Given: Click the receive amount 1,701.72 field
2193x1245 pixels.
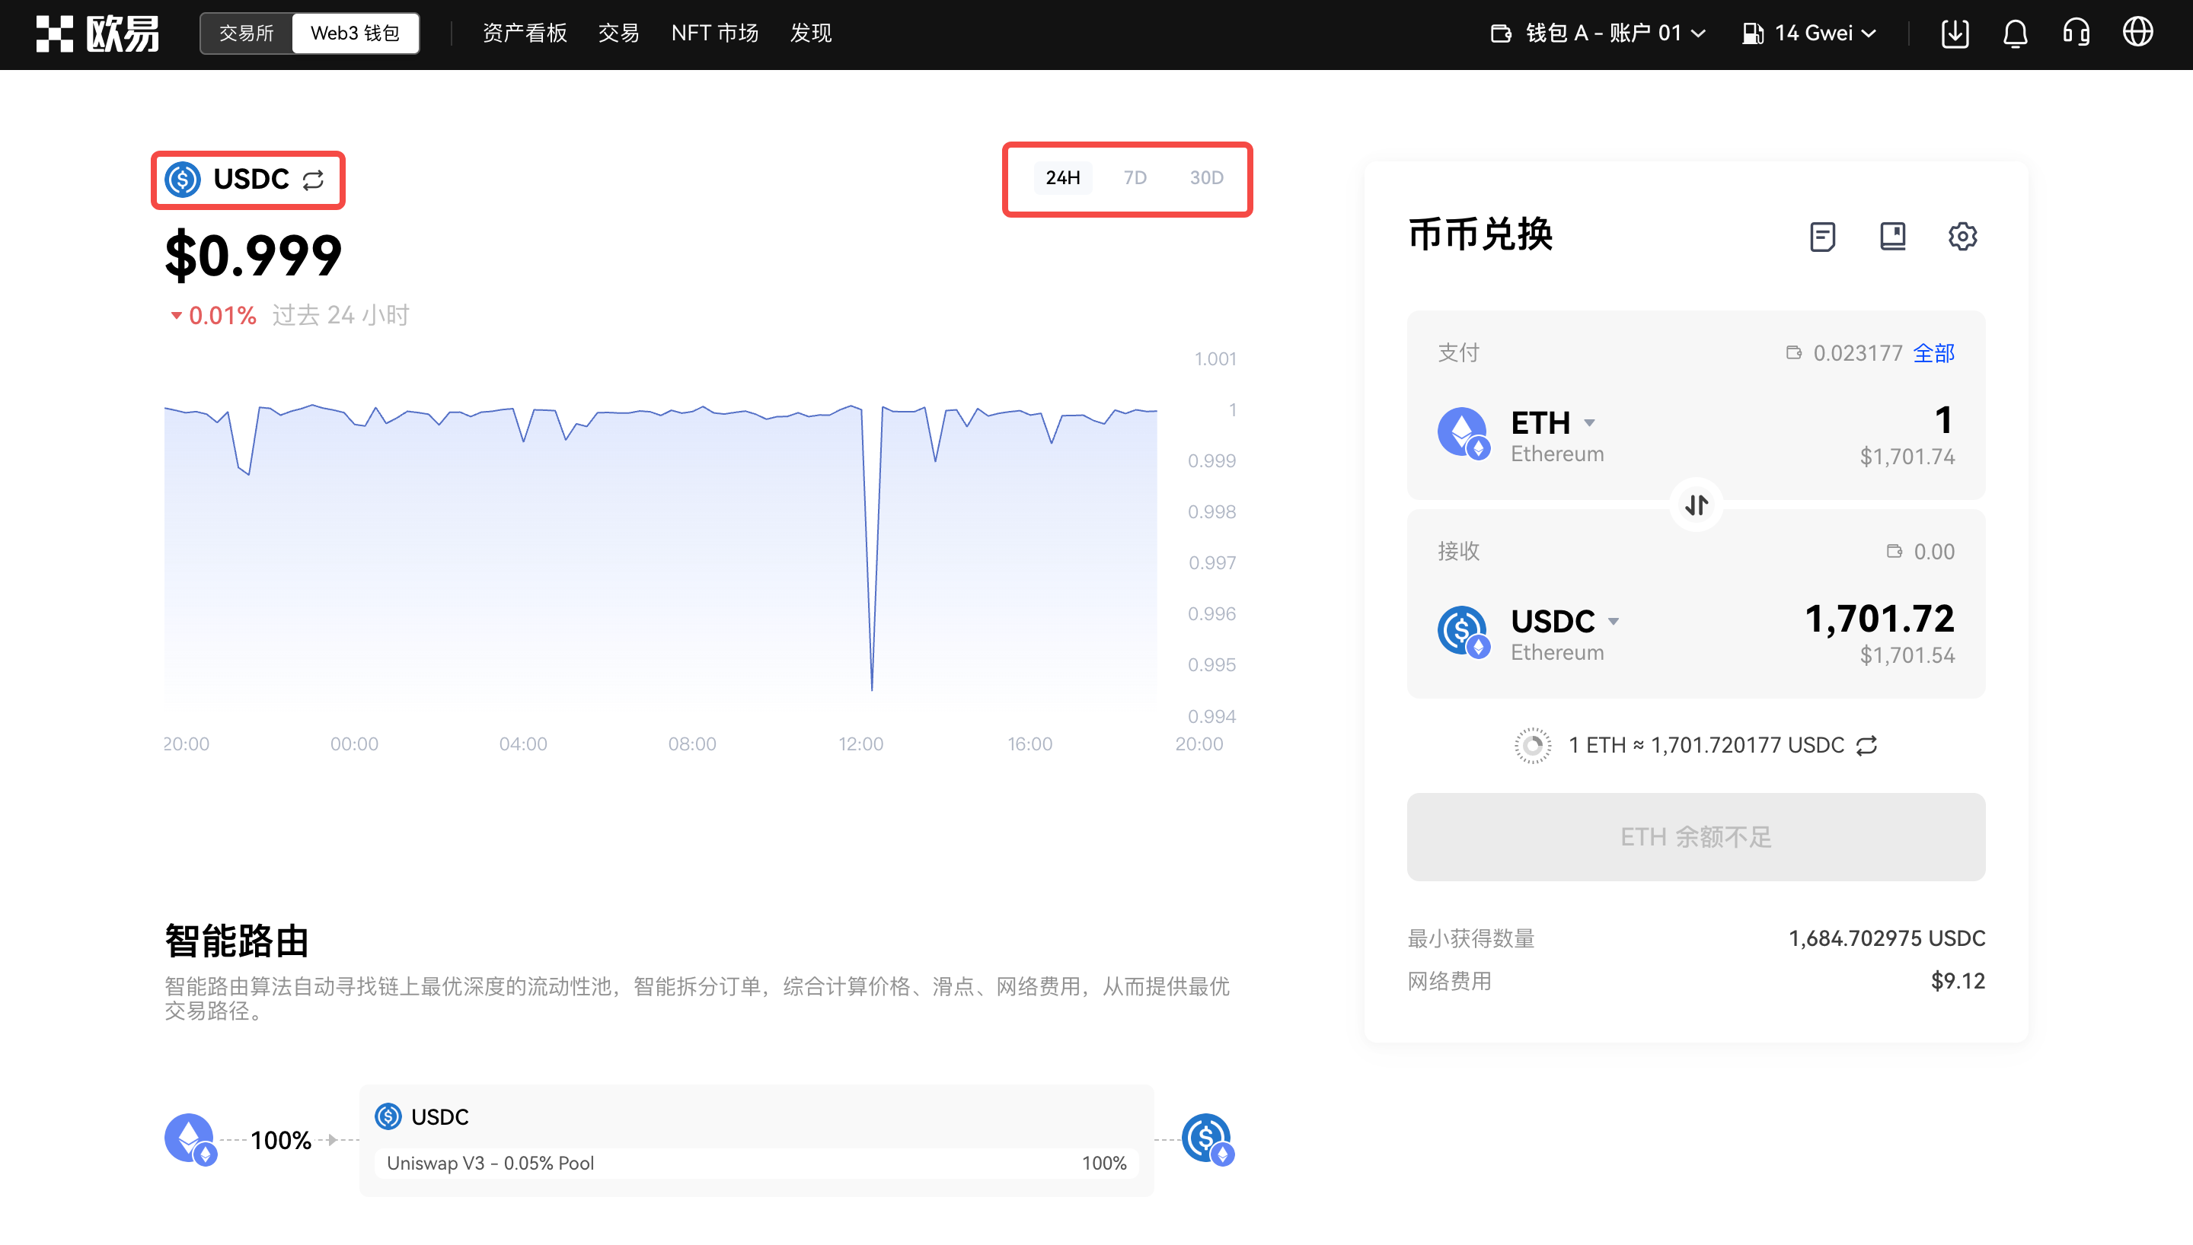Looking at the screenshot, I should coord(1879,619).
